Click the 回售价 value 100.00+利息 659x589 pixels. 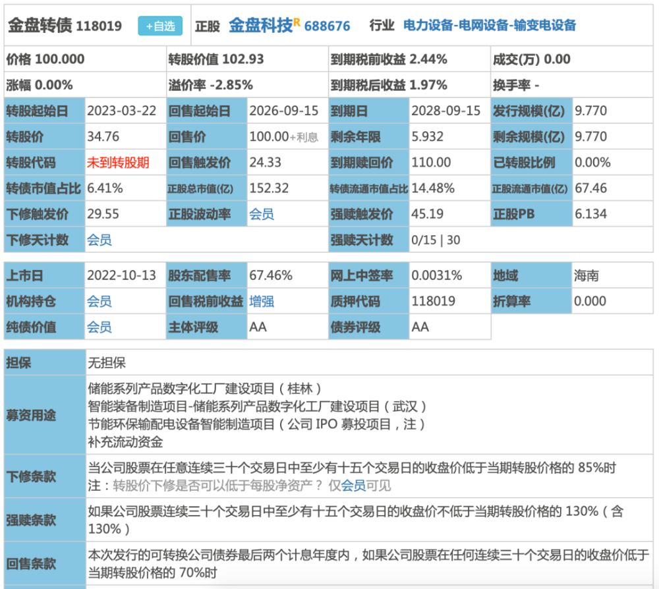(283, 136)
